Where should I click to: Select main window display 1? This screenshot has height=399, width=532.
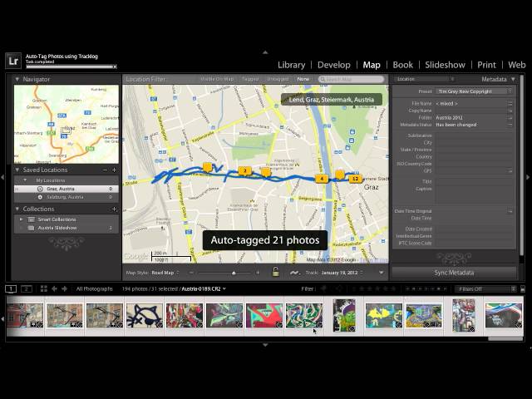pyautogui.click(x=11, y=288)
